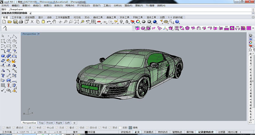Toggle the 中心点 osnap checkbox
The width and height of the screenshot is (255, 135).
tap(44, 127)
